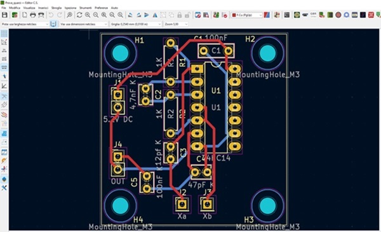Run the design rules checker icon
The height and width of the screenshot is (232, 381).
click(x=224, y=15)
